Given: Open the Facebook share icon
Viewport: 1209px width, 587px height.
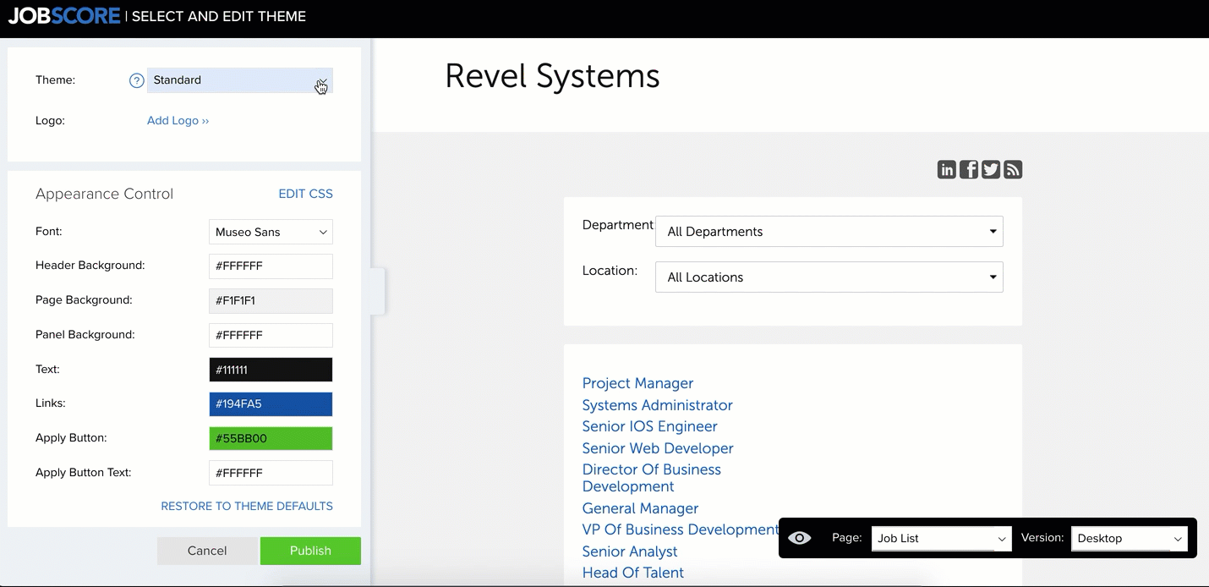Looking at the screenshot, I should tap(969, 170).
